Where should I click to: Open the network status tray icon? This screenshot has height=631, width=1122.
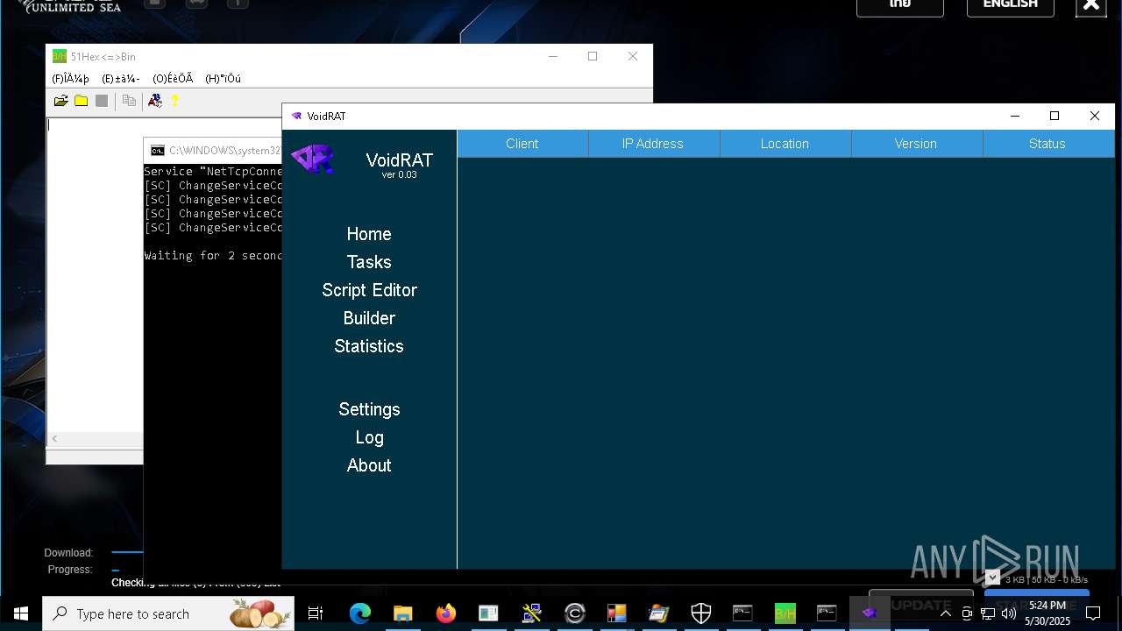click(x=987, y=613)
